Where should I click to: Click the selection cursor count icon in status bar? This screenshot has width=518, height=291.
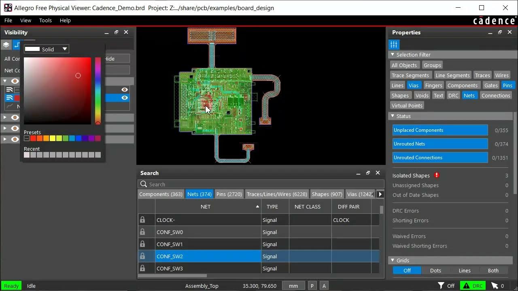coord(495,286)
